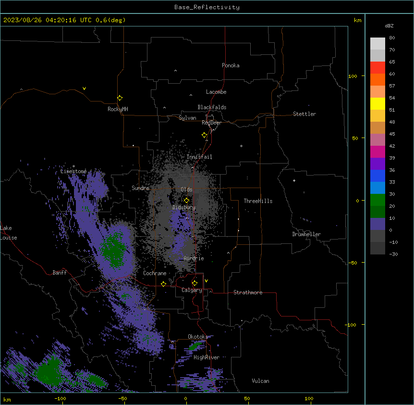Click the Base_Reflectivity title
The height and width of the screenshot is (405, 414).
207,7
